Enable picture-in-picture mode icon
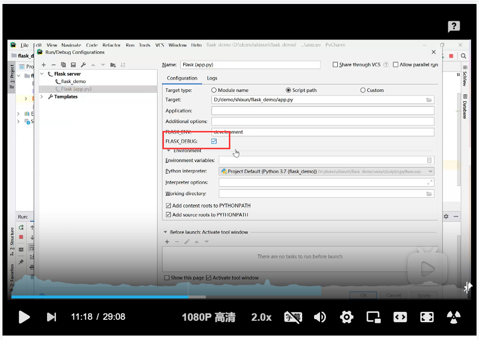The height and width of the screenshot is (340, 479). 373,317
